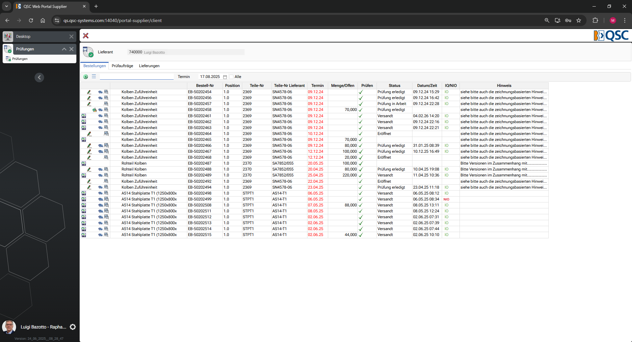Image resolution: width=632 pixels, height=342 pixels.
Task: Click the green refresh icon beside the list toolbar
Action: [x=86, y=77]
